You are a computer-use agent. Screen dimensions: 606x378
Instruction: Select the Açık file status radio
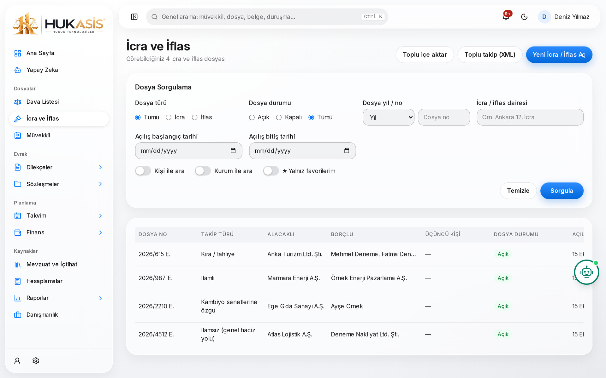tap(252, 117)
